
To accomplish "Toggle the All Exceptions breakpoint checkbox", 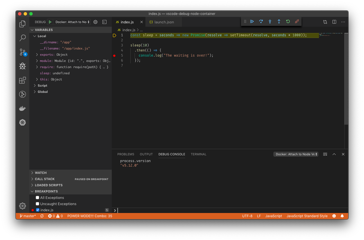I will (x=37, y=198).
